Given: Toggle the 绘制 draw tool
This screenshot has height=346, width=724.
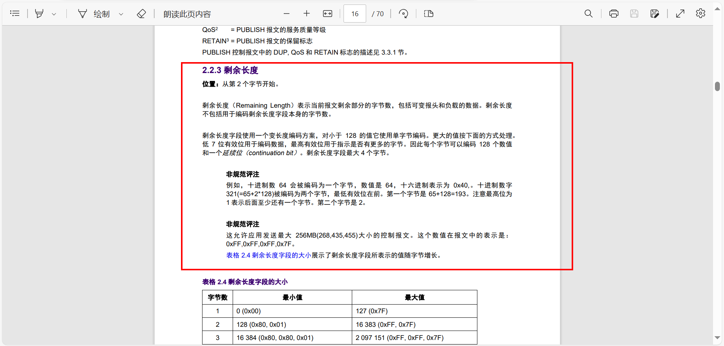Looking at the screenshot, I should coord(94,14).
